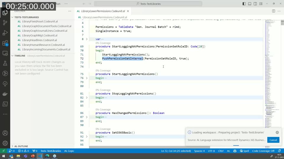Click AL Cops status bar item
This screenshot has width=284, height=159.
[x=69, y=151]
